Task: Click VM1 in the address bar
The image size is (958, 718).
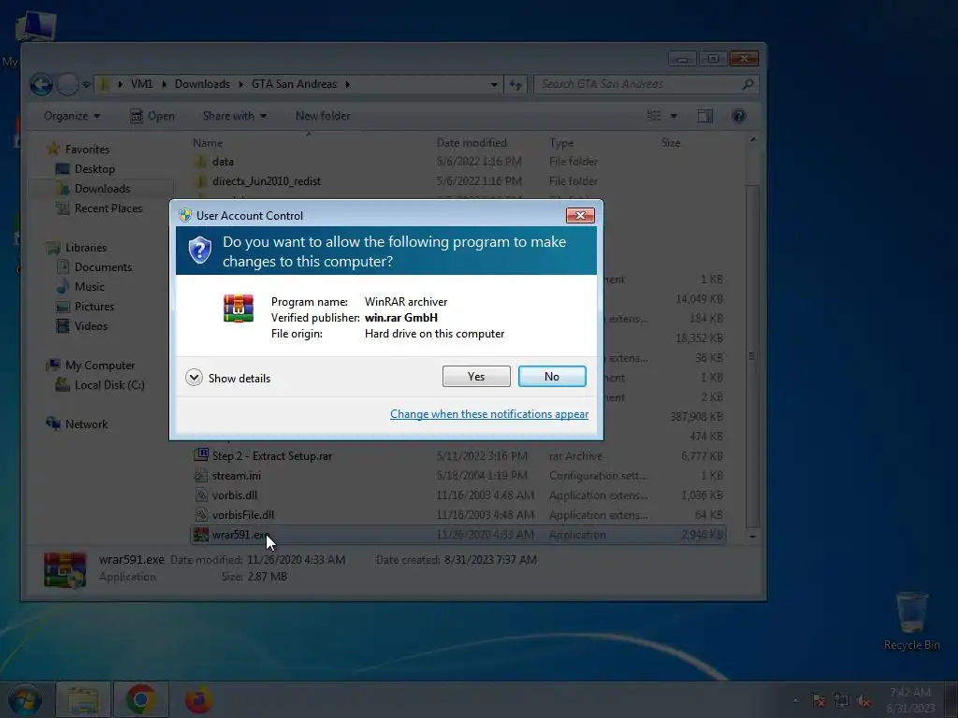Action: [x=141, y=83]
